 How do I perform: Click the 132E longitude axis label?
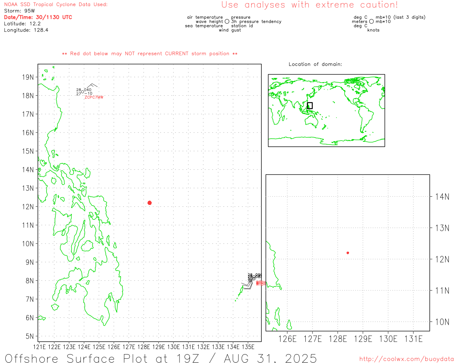coord(203,347)
